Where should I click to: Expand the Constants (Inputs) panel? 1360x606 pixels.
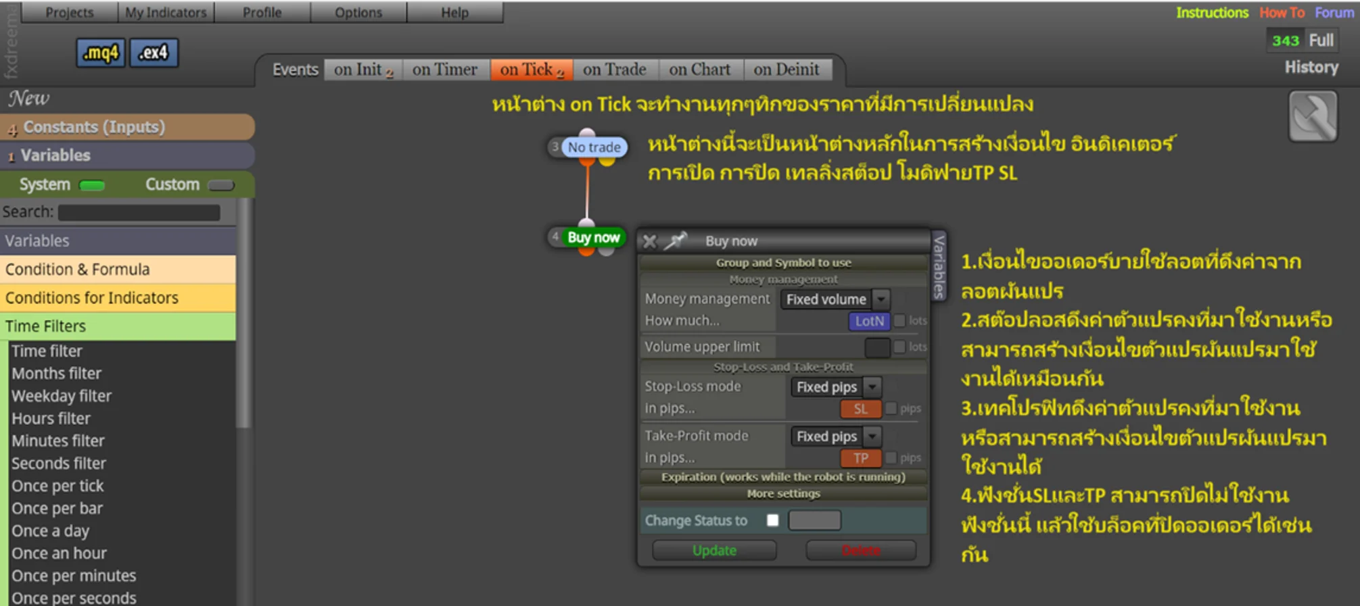coord(127,127)
